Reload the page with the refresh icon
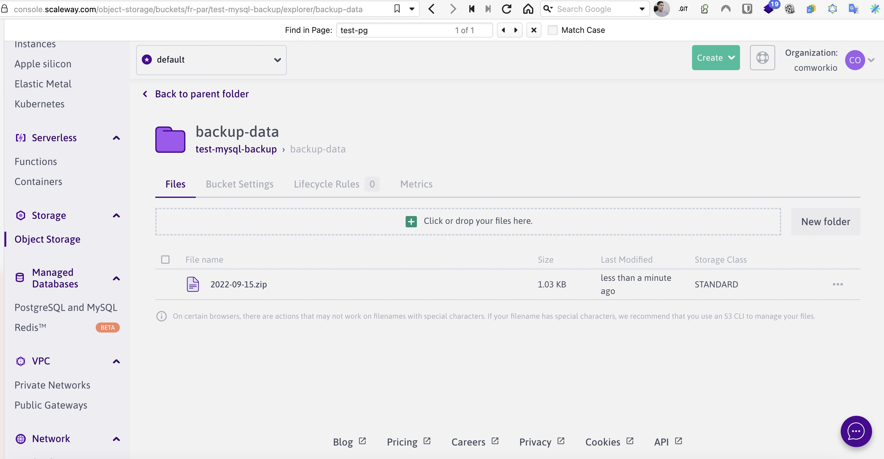This screenshot has width=884, height=459. 507,9
